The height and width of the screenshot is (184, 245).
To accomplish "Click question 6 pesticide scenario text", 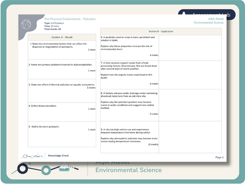I will 128,39.
